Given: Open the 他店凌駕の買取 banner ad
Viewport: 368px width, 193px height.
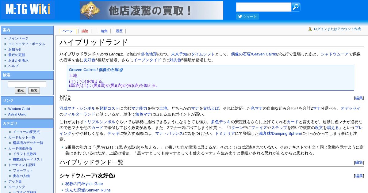Looking at the screenshot, I should 151,10.
